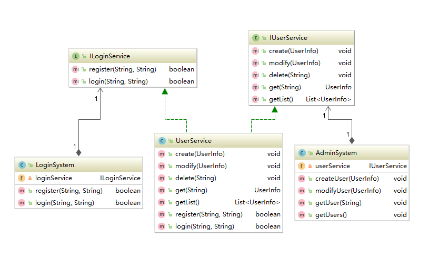Image resolution: width=439 pixels, height=259 pixels.
Task: Click the field icon beside userService
Action: click(x=301, y=166)
